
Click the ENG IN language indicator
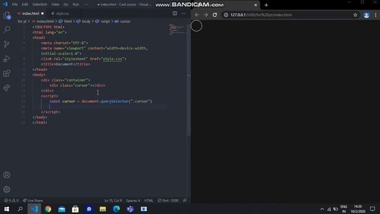(344, 209)
